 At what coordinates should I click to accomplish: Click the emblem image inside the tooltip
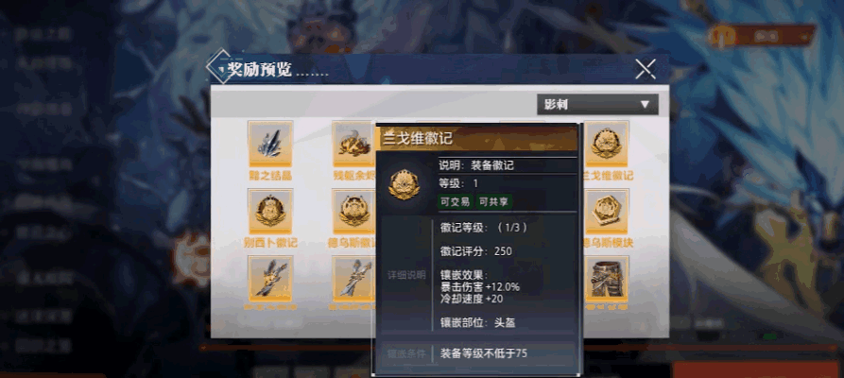tap(405, 184)
